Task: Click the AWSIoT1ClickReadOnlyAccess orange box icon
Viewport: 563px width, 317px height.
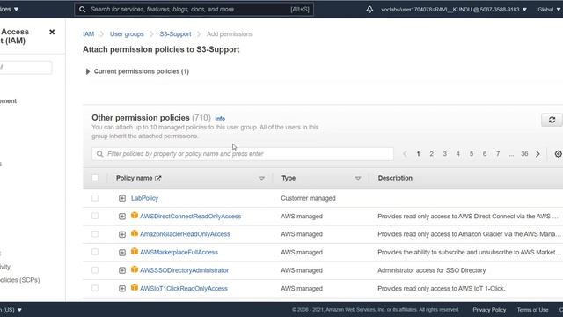Action: coord(135,288)
